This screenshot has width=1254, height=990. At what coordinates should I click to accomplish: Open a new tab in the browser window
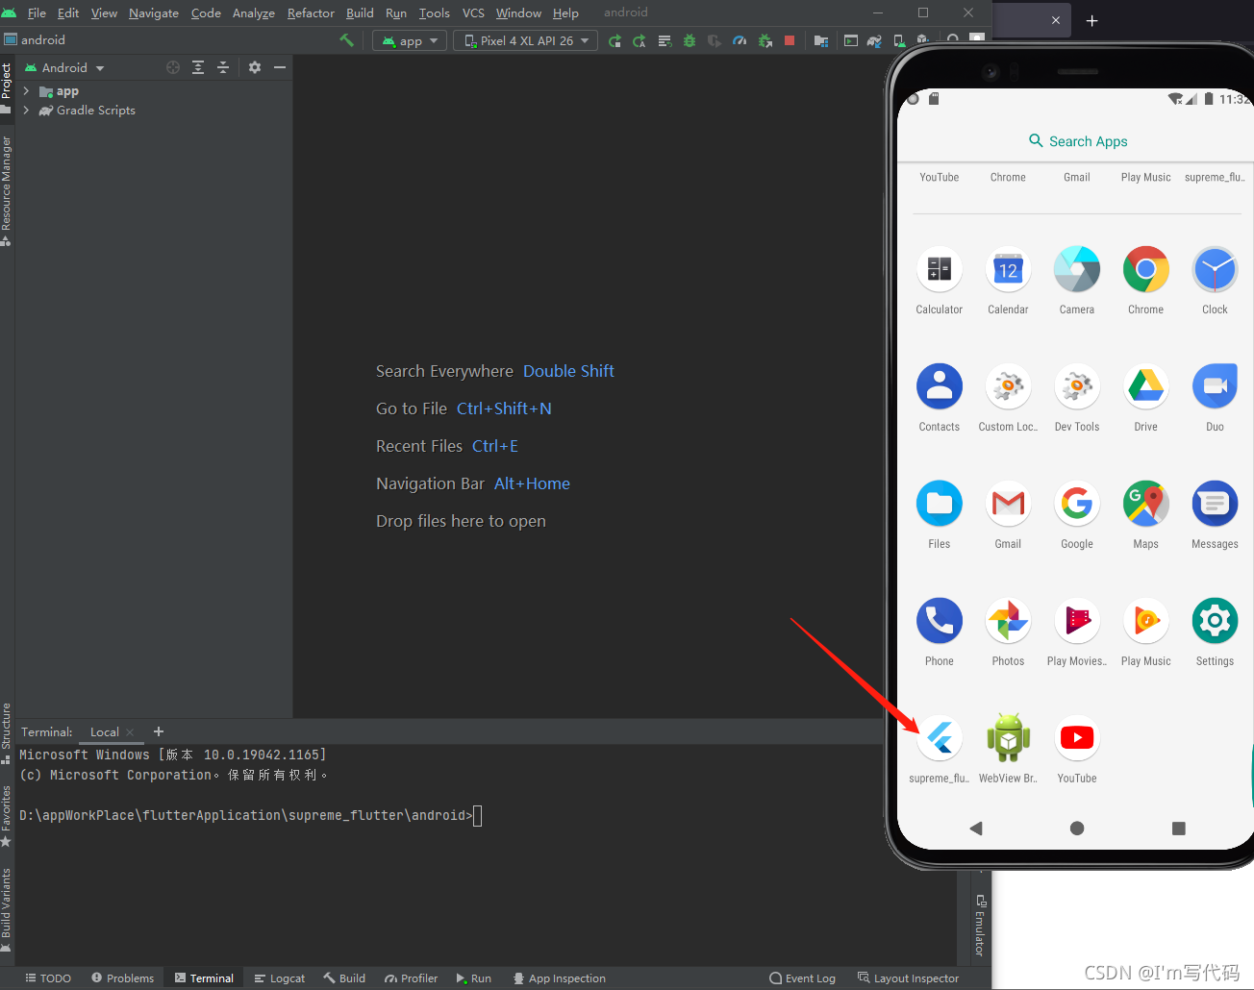pyautogui.click(x=1091, y=20)
